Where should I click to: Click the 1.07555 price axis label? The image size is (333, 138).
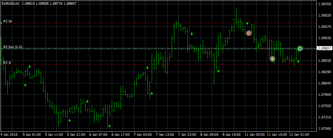pos(325,106)
